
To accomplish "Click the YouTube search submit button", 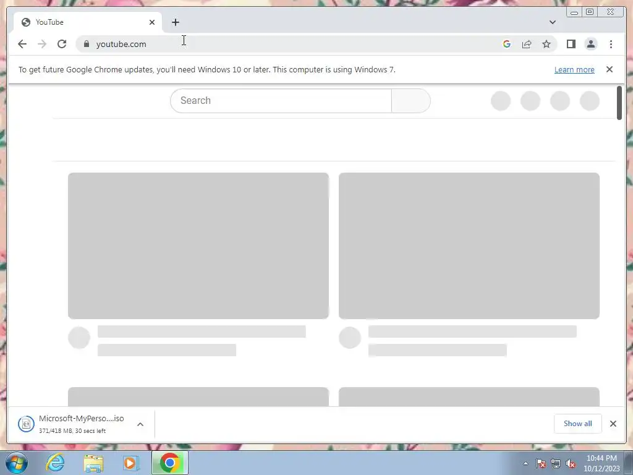I will tap(411, 101).
